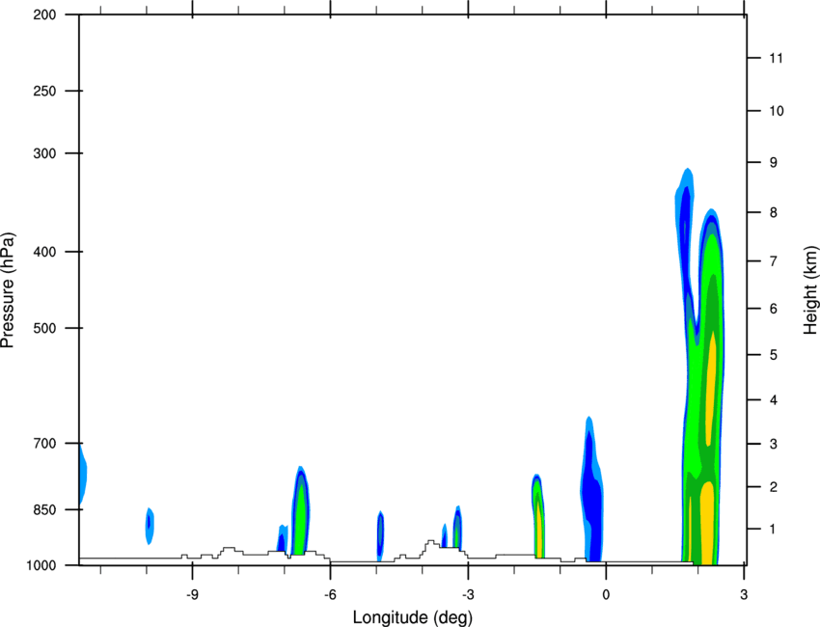The image size is (820, 627).
Task: Click the -3 longitude tick label
Action: point(468,595)
